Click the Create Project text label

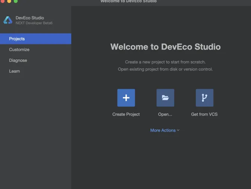[x=126, y=114]
